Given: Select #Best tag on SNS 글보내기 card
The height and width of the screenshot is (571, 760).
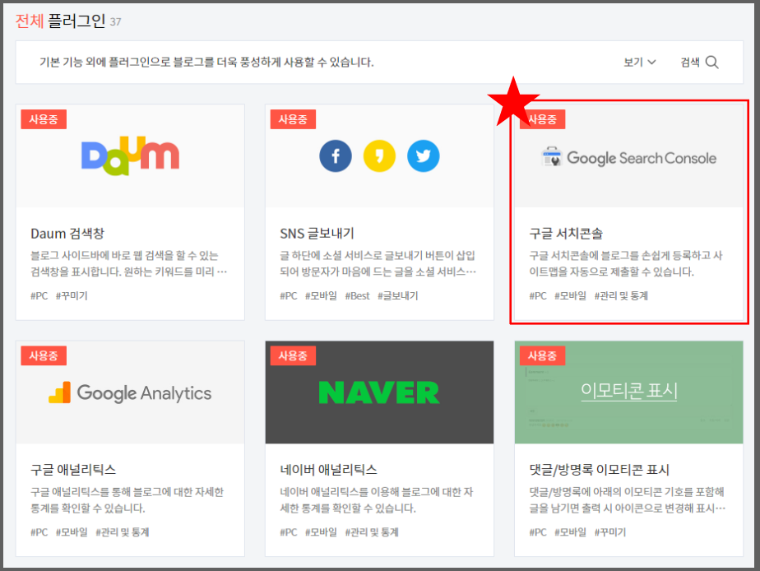Looking at the screenshot, I should point(357,295).
